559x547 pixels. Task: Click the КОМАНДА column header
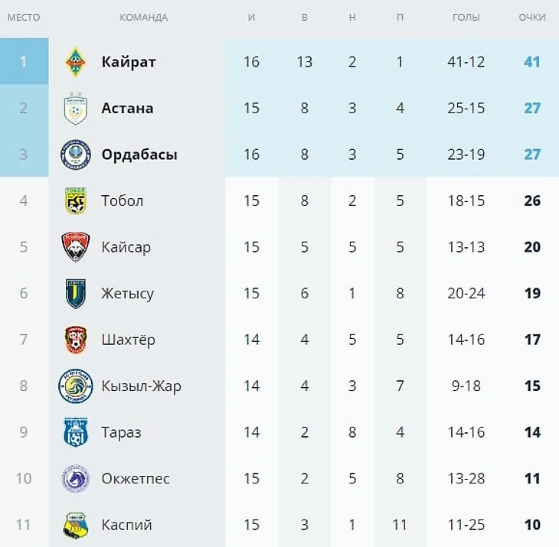tap(144, 18)
